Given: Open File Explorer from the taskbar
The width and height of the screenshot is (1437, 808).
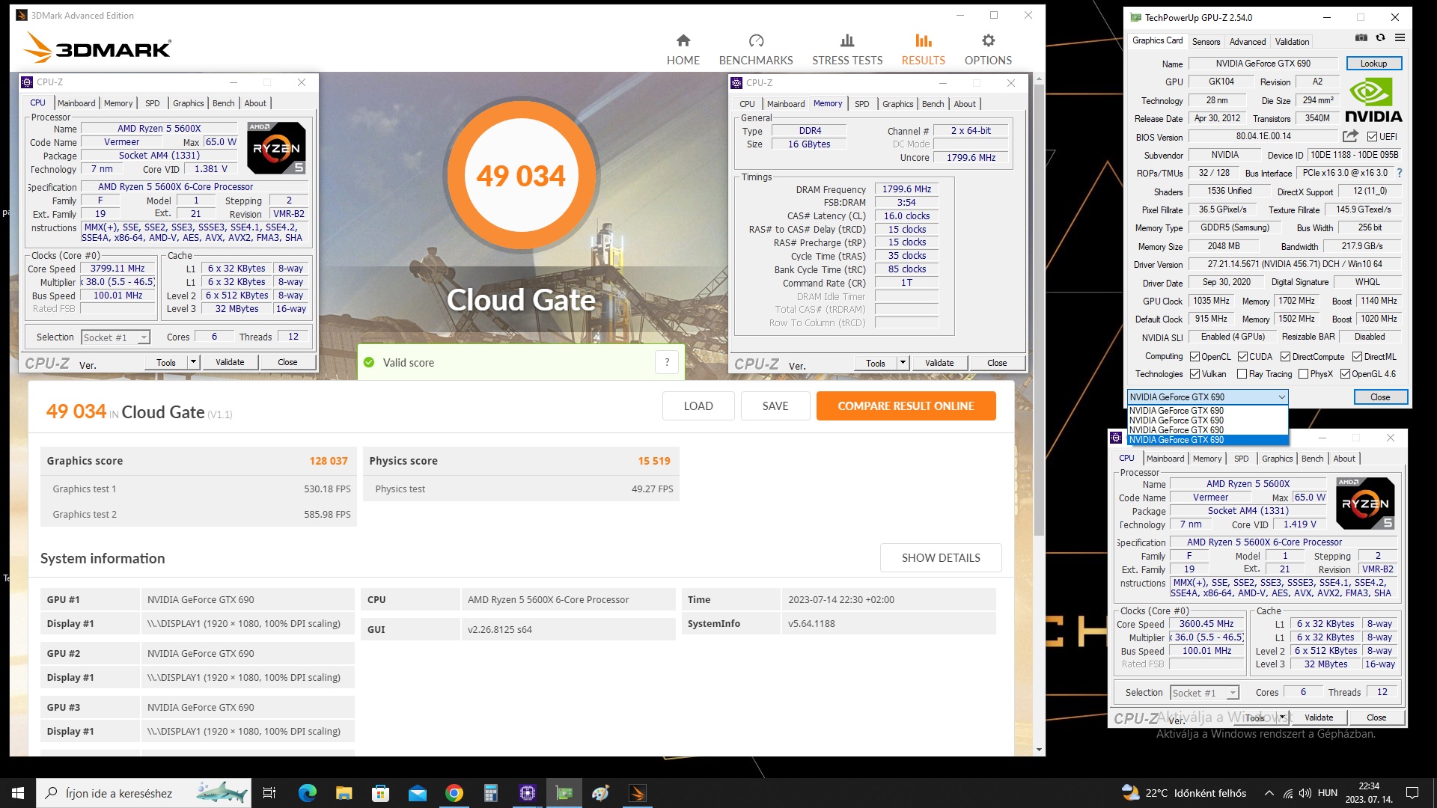Looking at the screenshot, I should point(344,793).
